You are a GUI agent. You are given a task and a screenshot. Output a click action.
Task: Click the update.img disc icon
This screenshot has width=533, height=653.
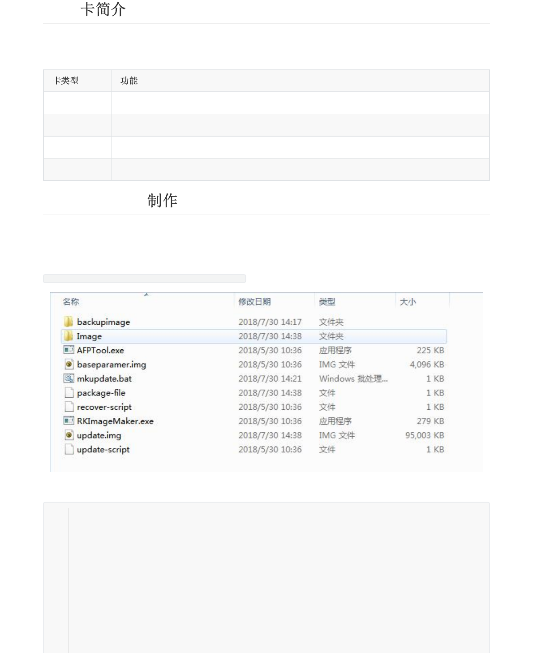[69, 435]
